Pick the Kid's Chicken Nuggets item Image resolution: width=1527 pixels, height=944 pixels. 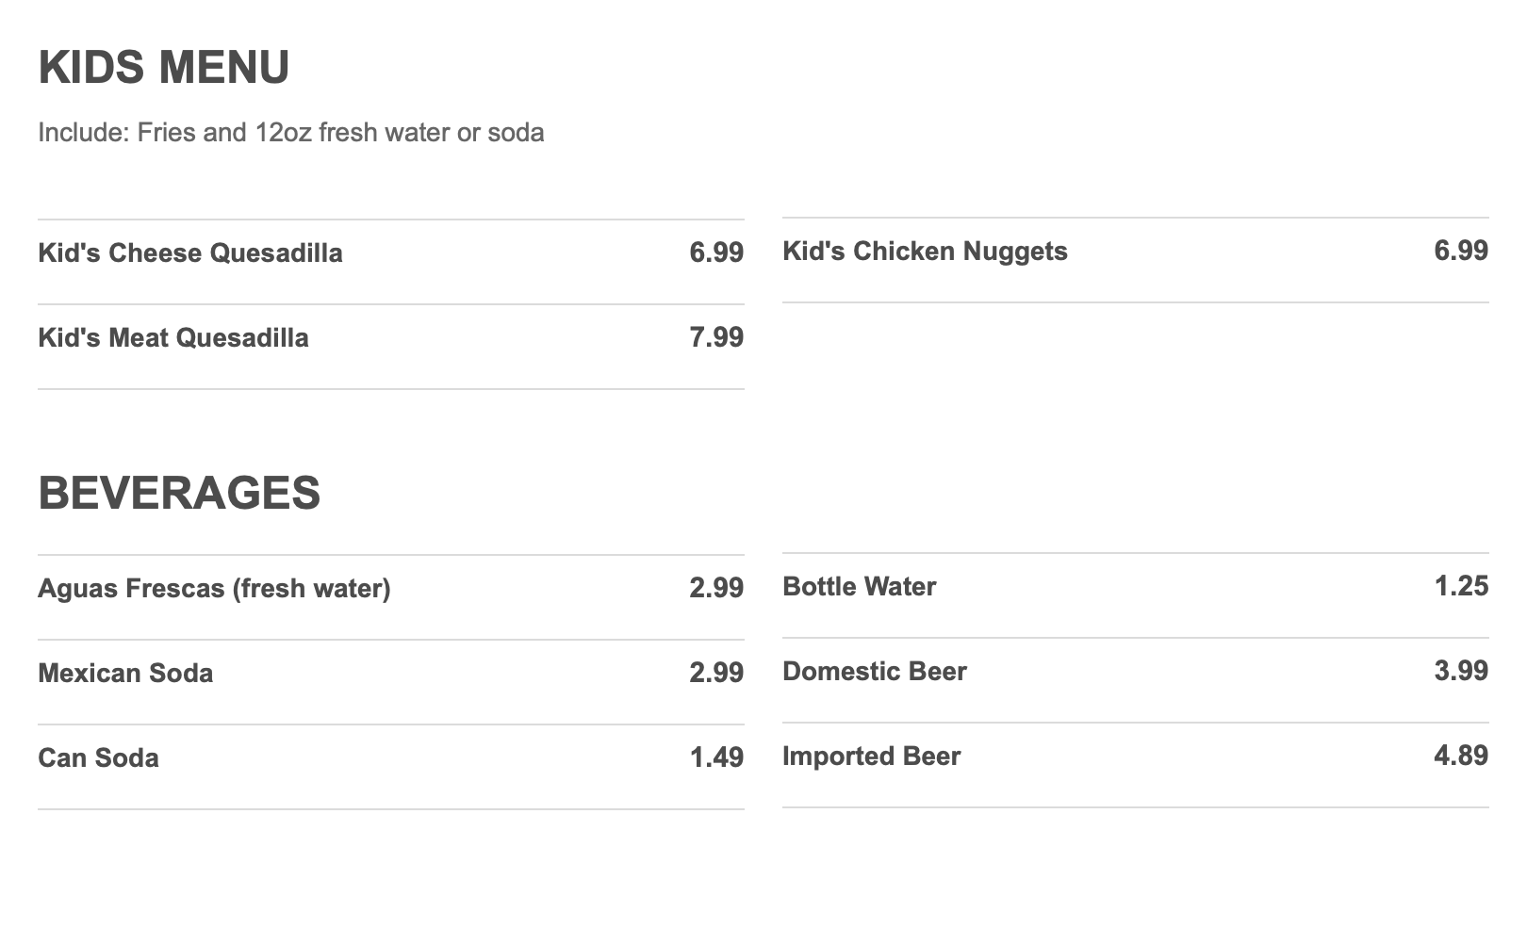point(925,252)
